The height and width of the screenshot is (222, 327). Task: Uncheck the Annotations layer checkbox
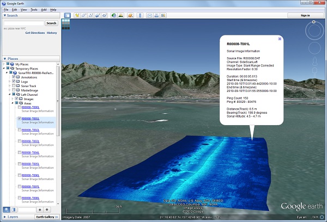[x=14, y=77]
